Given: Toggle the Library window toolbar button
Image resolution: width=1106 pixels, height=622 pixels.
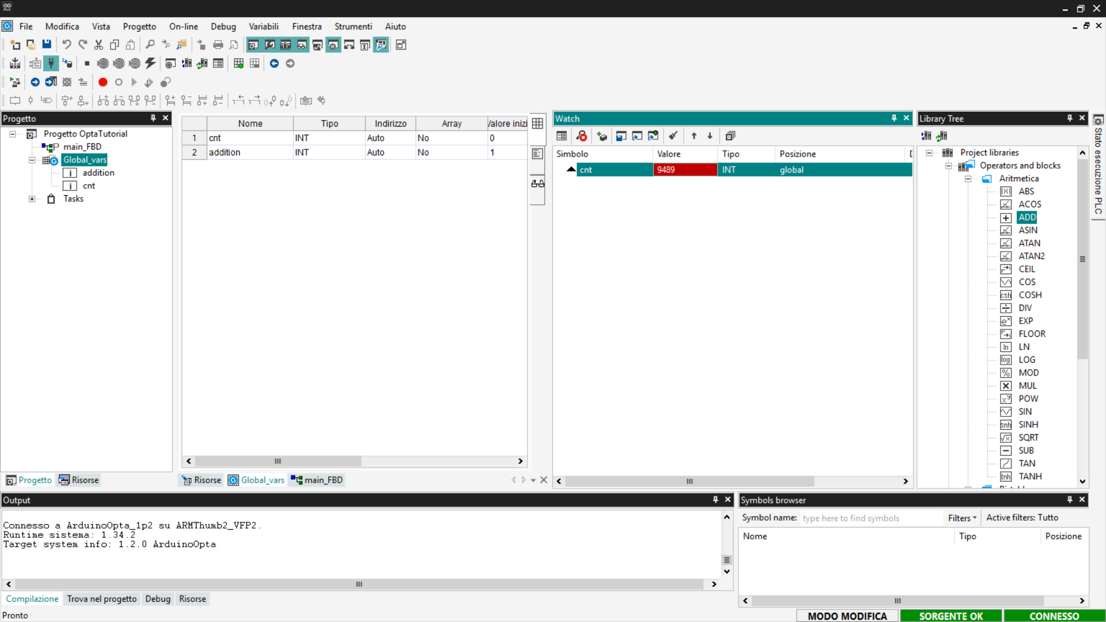Looking at the screenshot, I should [285, 44].
